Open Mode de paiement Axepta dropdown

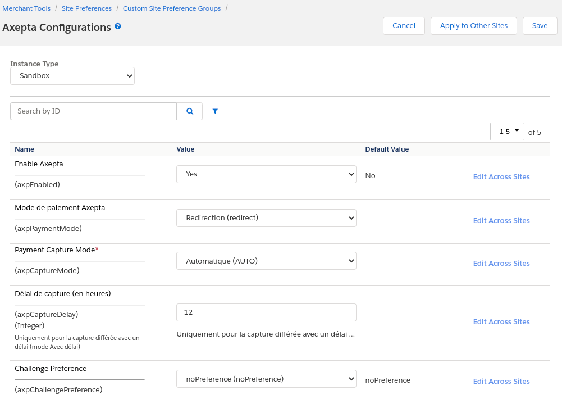coord(266,218)
